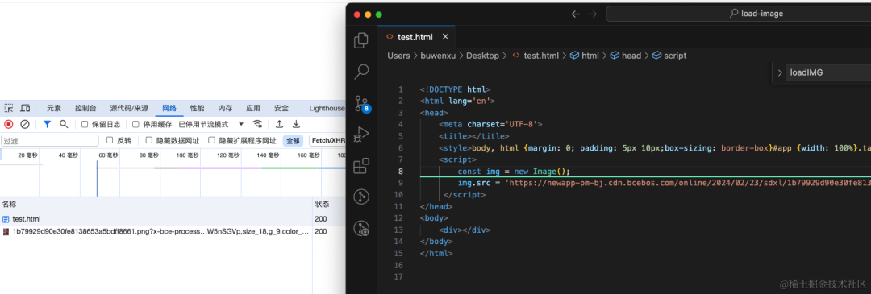This screenshot has width=871, height=294.
Task: Open the 已停用节流模式 throttling dropdown
Action: [x=211, y=124]
